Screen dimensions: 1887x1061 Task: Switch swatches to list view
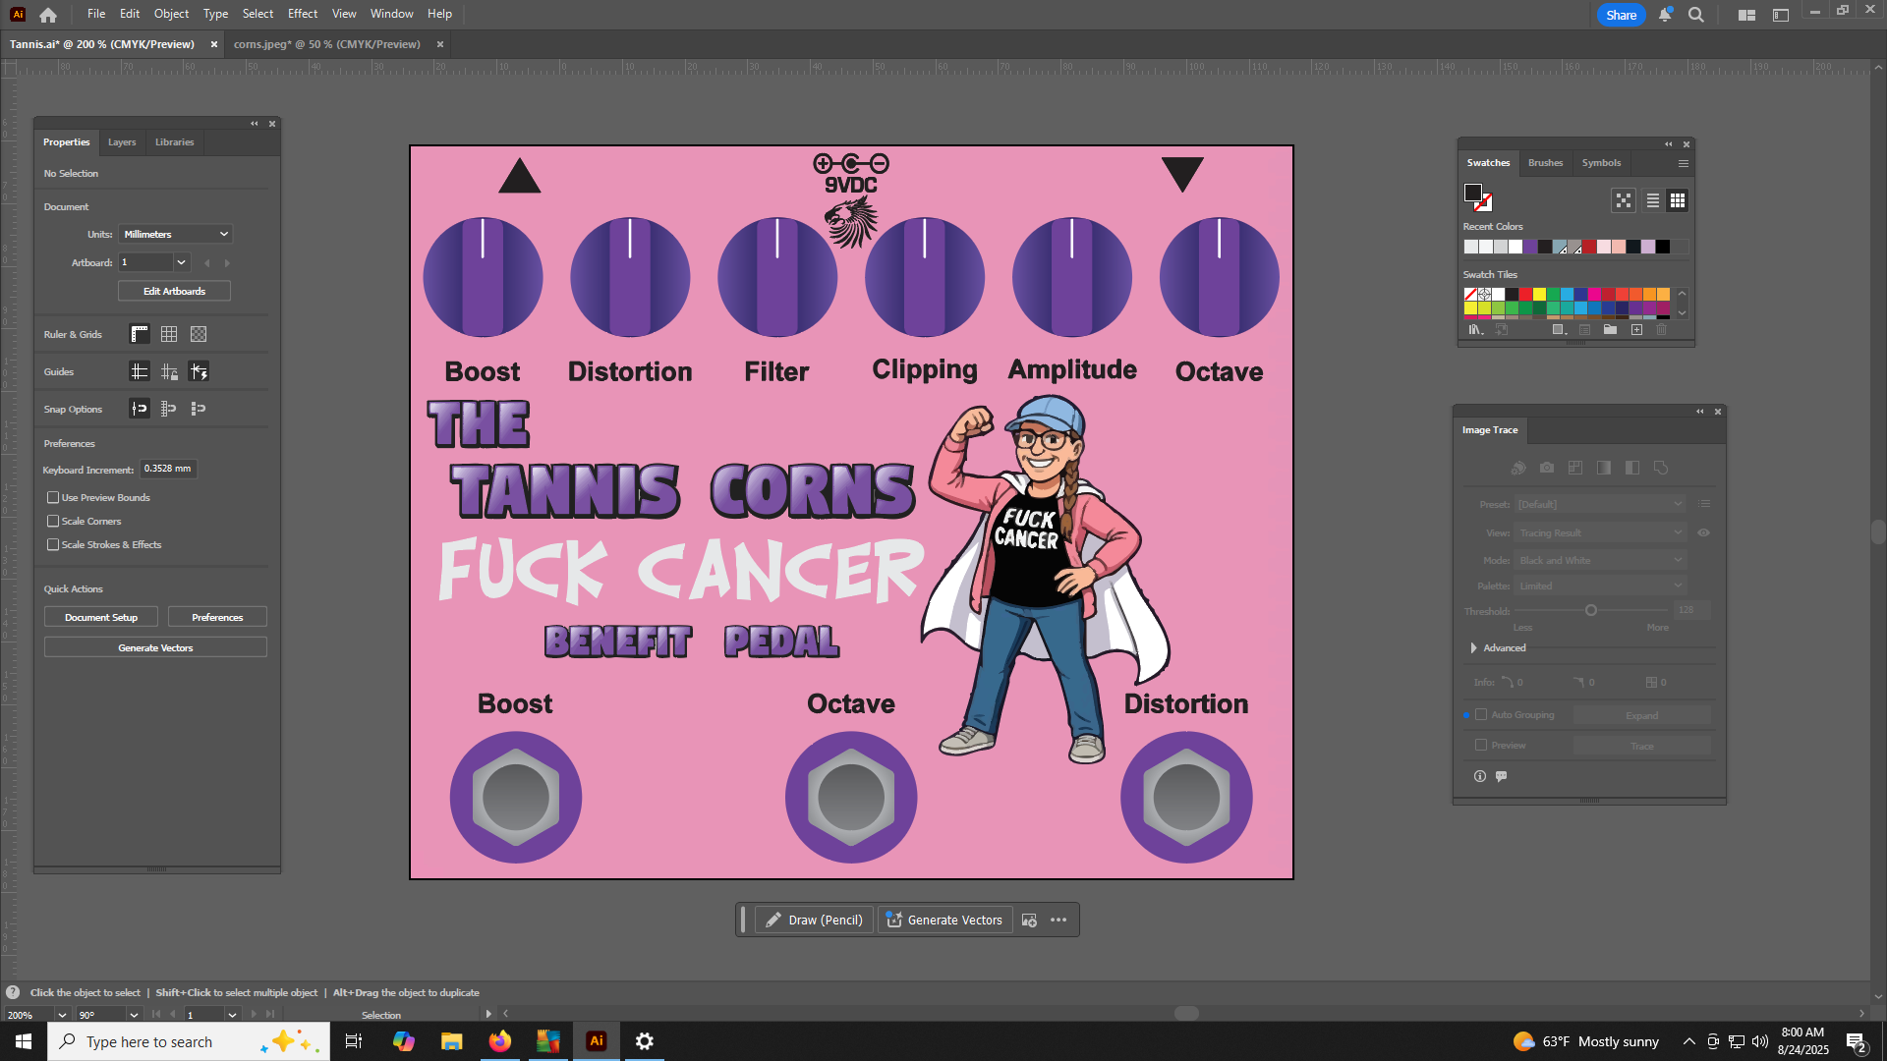click(x=1653, y=200)
